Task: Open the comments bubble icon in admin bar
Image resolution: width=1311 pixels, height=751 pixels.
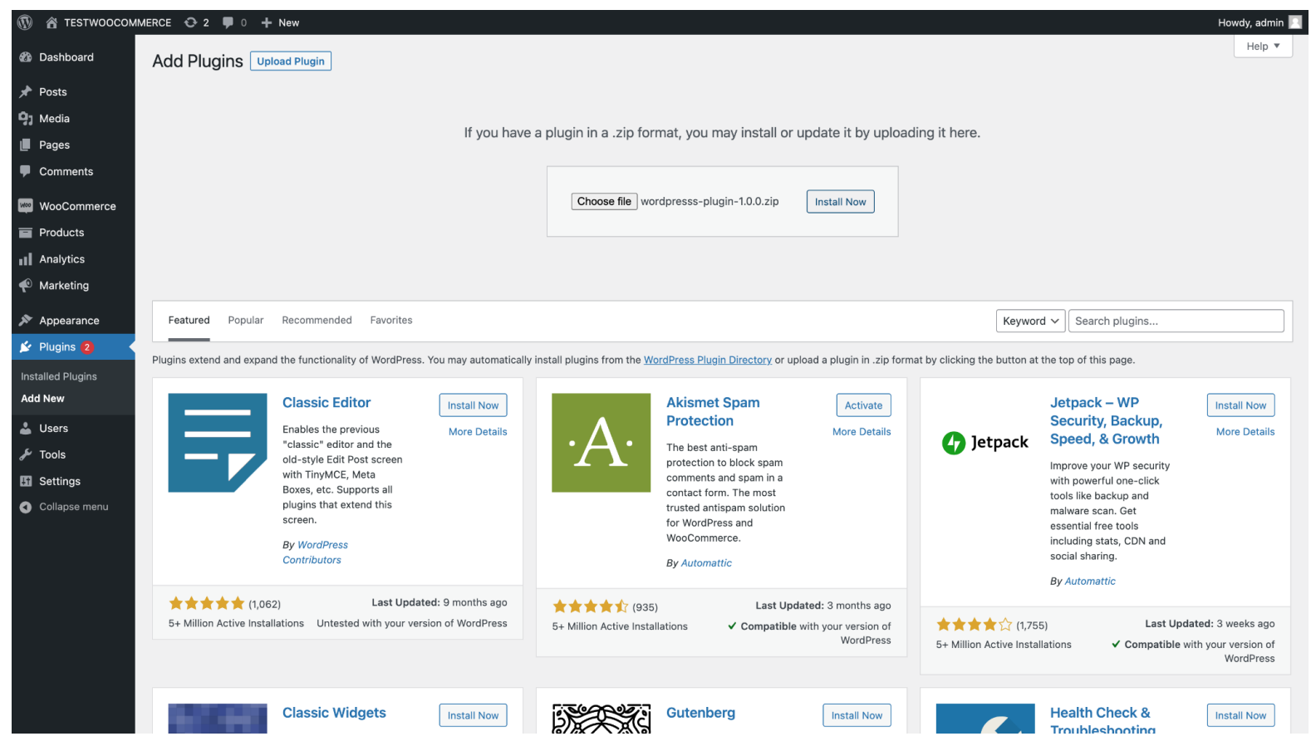Action: 228,22
